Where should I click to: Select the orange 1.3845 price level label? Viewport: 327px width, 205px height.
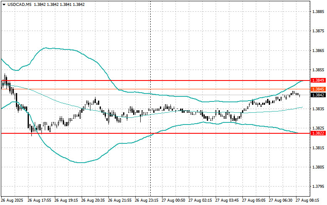pos(318,89)
